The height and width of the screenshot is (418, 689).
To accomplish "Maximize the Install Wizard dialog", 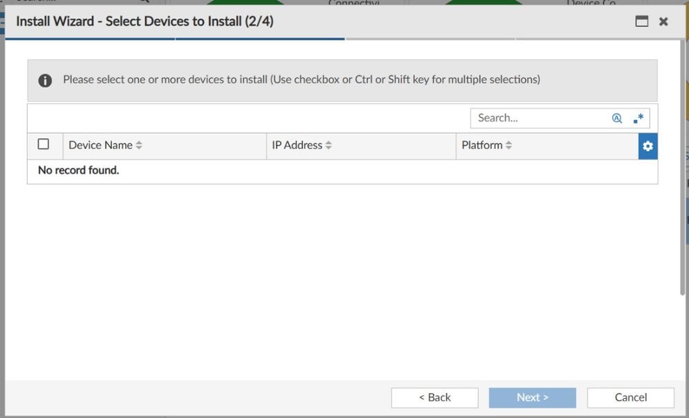I will tap(641, 21).
